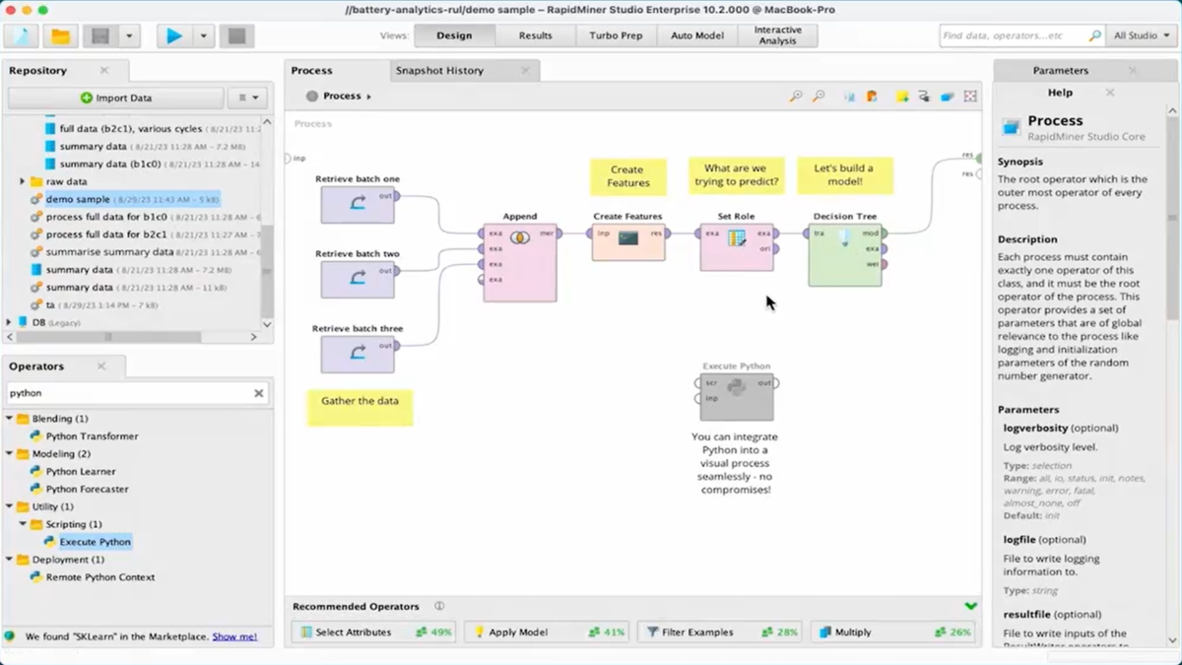Open the Auto Model view

697,35
